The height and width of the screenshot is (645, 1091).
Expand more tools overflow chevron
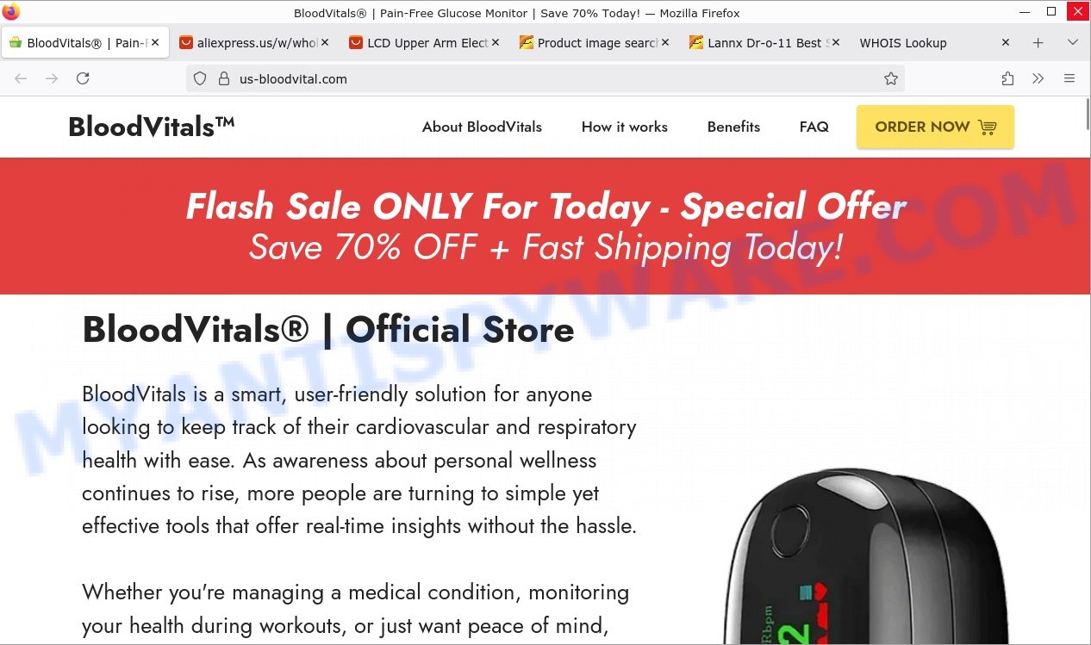tap(1038, 78)
